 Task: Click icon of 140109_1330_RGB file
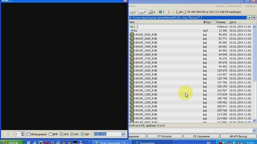click(x=132, y=90)
